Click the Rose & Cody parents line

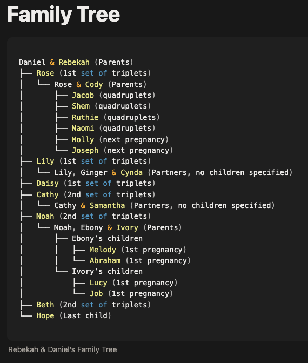pos(101,84)
